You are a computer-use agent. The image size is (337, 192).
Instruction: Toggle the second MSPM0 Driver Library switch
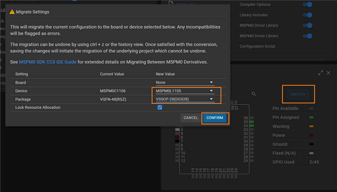308,36
